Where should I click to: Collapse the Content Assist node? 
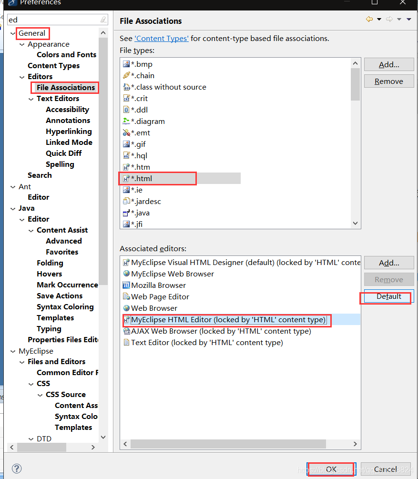tap(31, 231)
